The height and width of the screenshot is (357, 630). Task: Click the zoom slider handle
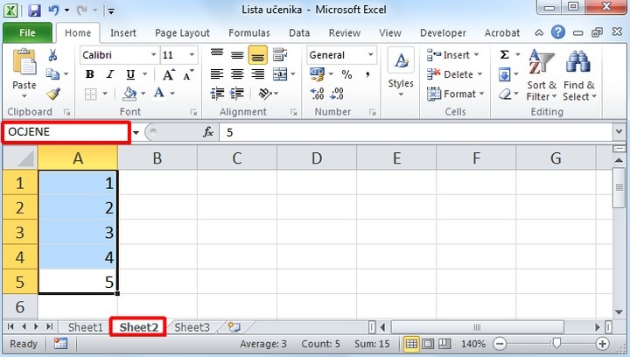555,344
